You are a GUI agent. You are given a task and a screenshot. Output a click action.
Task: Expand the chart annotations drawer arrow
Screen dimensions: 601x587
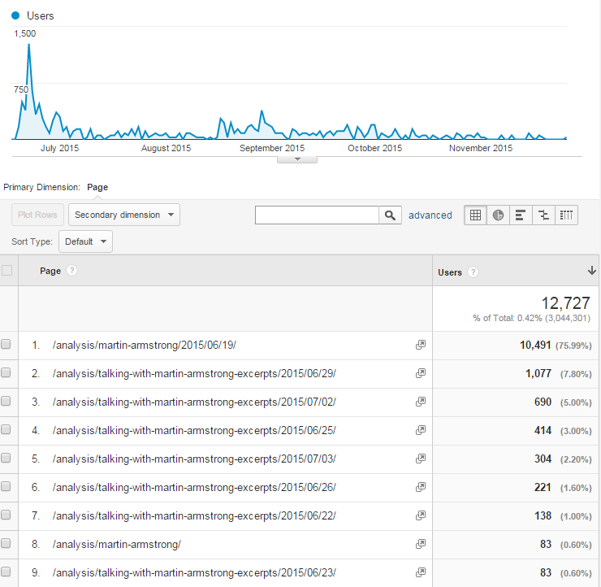pyautogui.click(x=297, y=159)
